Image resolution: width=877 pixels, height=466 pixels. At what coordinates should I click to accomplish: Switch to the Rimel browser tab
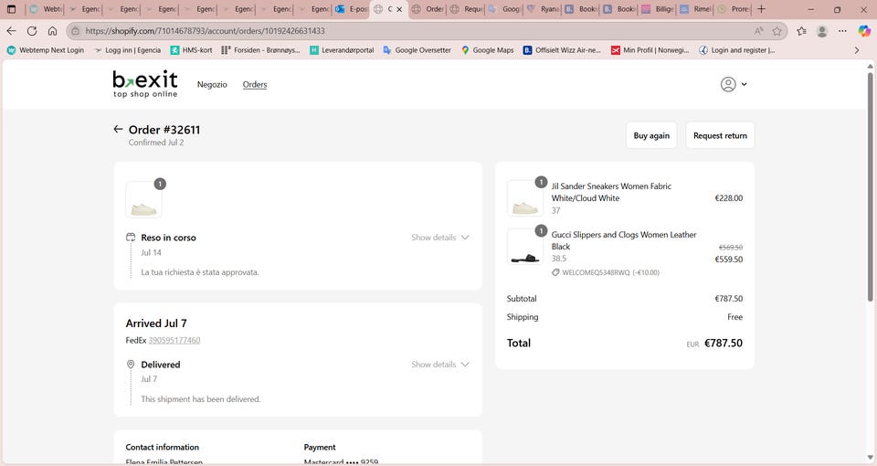coord(695,9)
